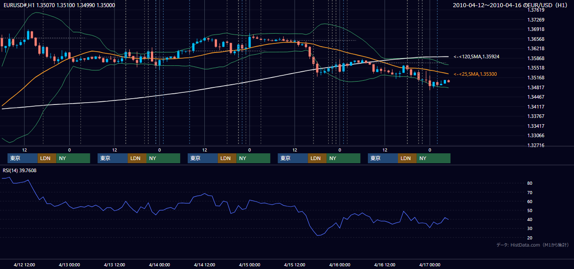Select the 4/16 12:00 time axis label
Screen dimensions: 574x269
(384, 265)
